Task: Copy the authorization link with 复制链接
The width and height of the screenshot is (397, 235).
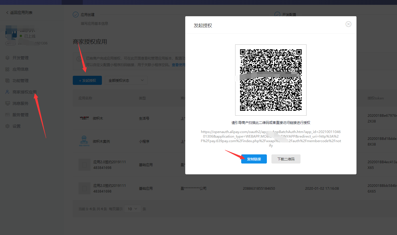Action: 254,159
